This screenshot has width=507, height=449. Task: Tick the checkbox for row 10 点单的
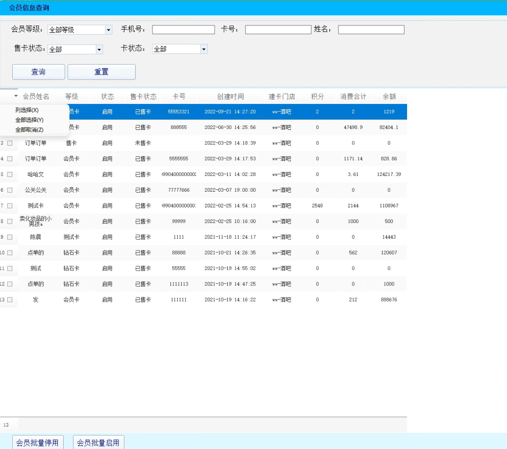click(10, 253)
